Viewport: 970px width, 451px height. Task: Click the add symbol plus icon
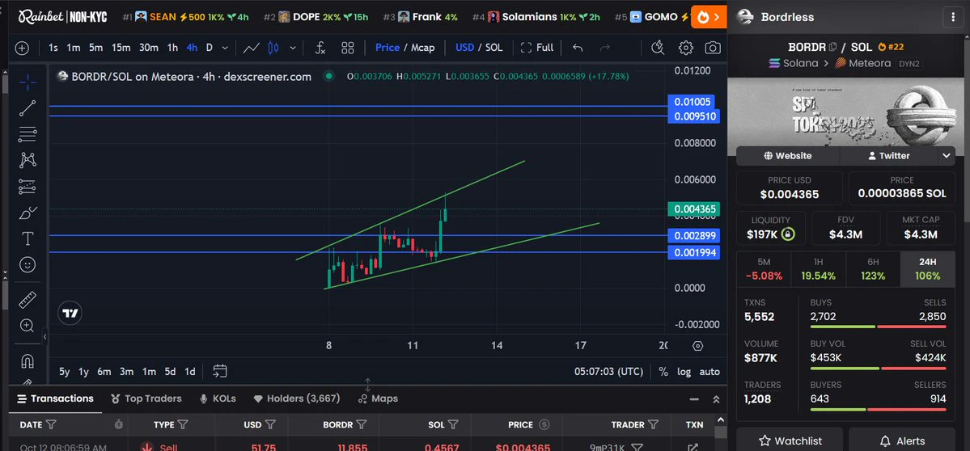(22, 48)
